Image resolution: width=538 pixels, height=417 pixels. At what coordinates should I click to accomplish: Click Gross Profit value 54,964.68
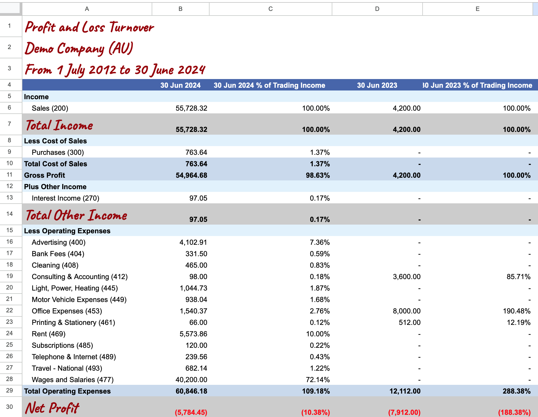coord(191,175)
